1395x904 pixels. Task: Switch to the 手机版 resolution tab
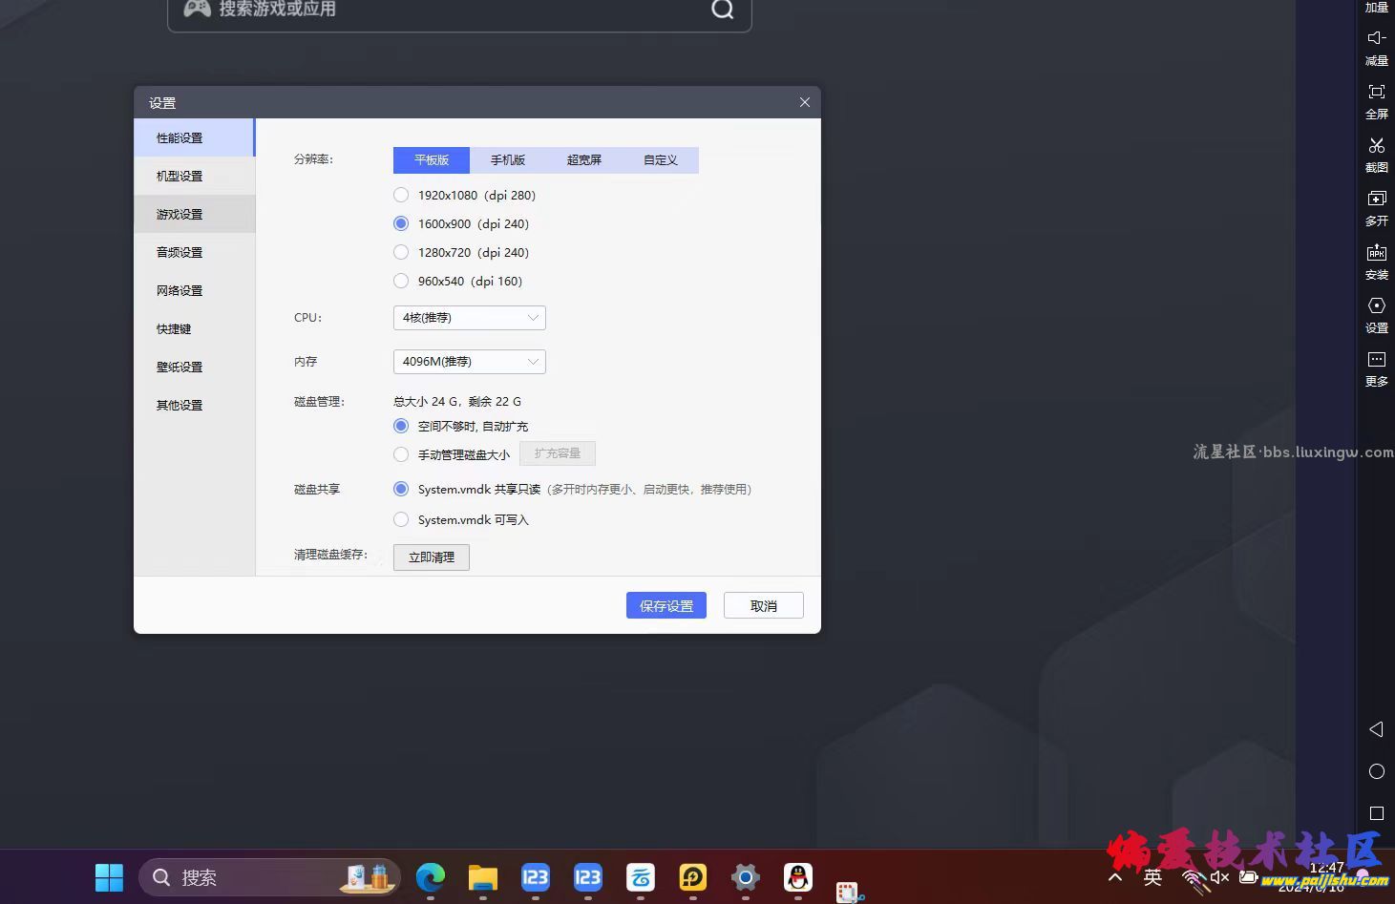(507, 159)
